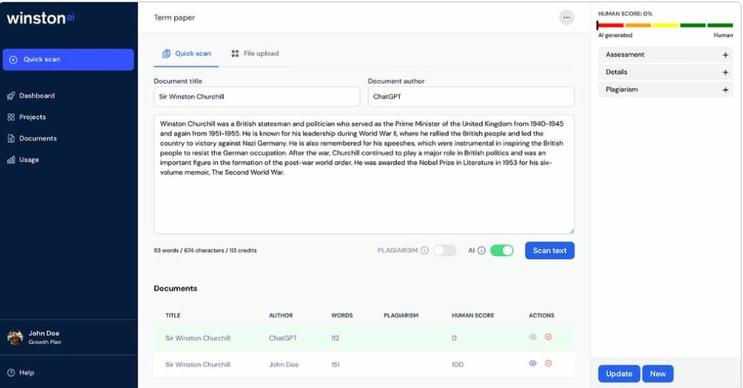Expand the Assessment section
The image size is (743, 388).
[665, 55]
